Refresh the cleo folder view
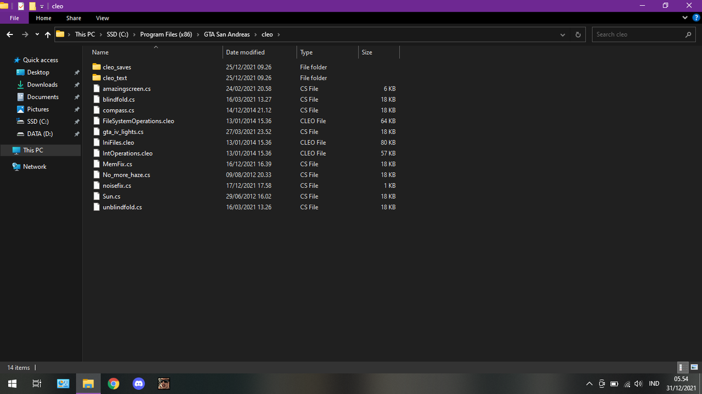 [x=578, y=34]
